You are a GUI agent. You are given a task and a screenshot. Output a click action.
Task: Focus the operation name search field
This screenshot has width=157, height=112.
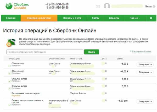pos(45,52)
